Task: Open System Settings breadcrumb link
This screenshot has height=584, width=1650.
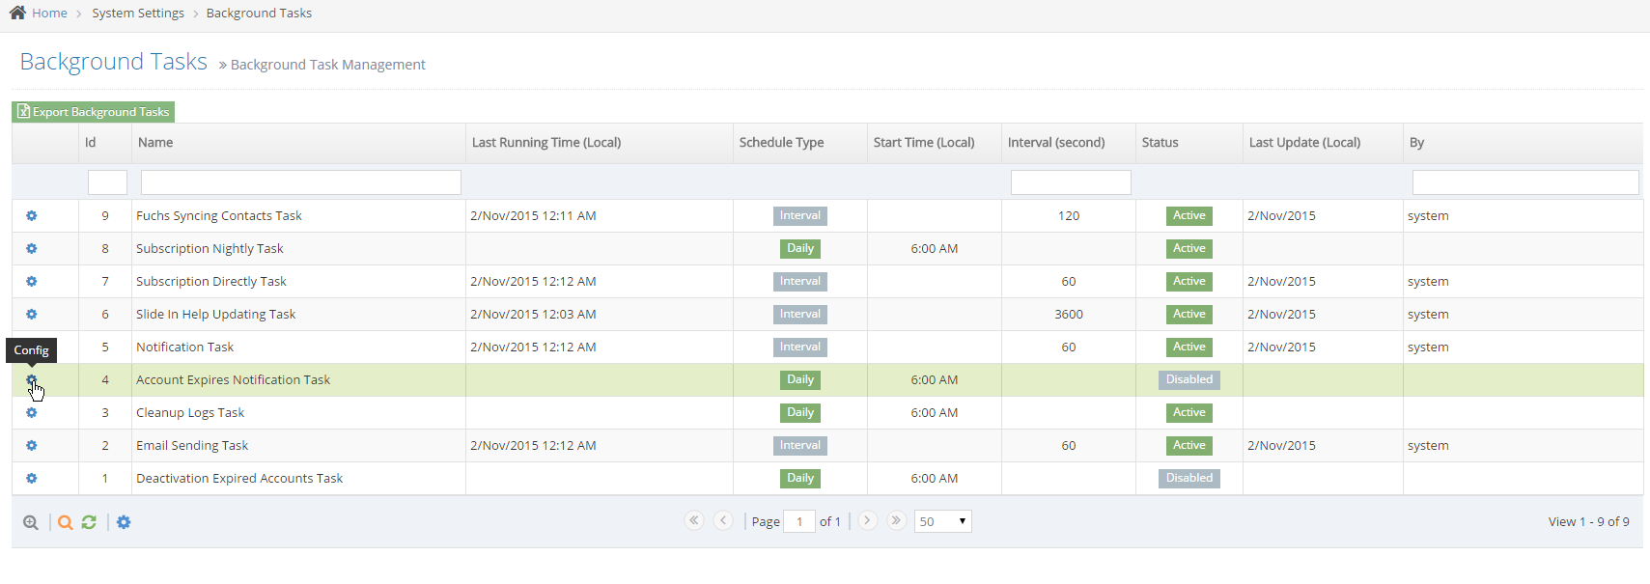Action: tap(138, 14)
